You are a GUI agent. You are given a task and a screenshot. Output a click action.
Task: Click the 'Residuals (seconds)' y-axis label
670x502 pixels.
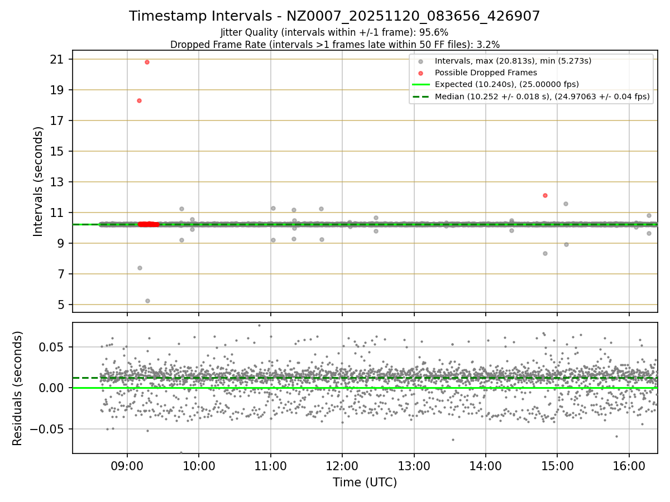pos(18,388)
